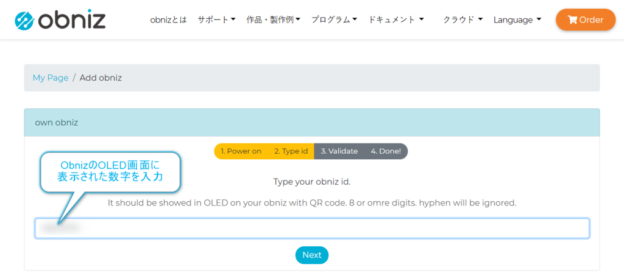Click the orange Order button
Viewport: 624px width, 279px height.
coord(586,20)
